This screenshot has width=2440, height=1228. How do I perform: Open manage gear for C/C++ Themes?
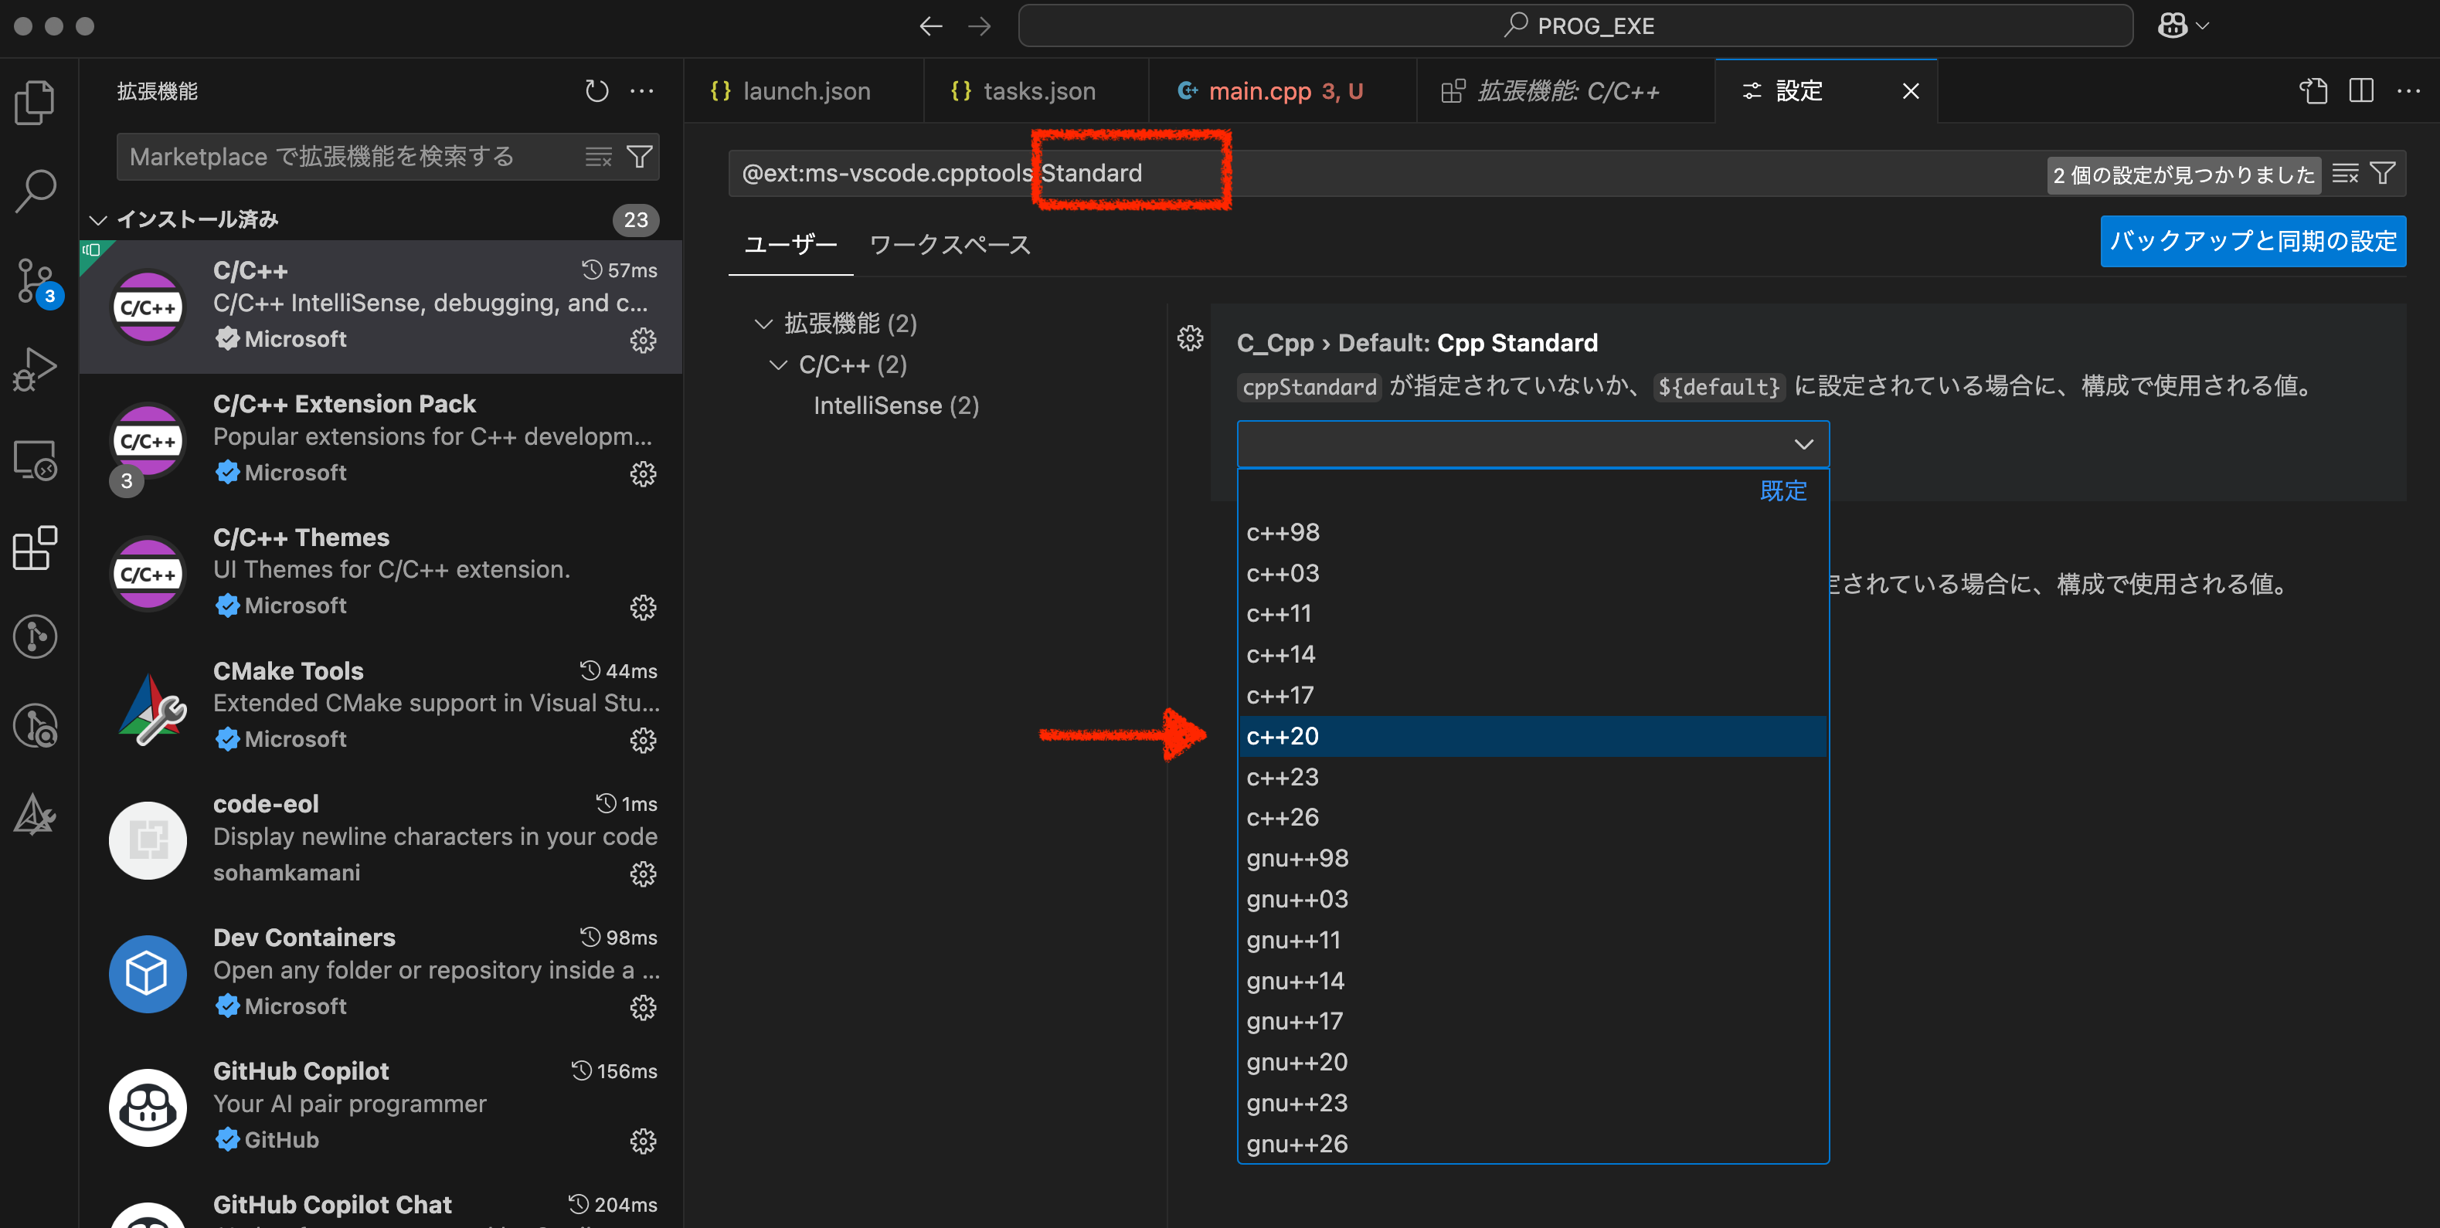click(643, 607)
